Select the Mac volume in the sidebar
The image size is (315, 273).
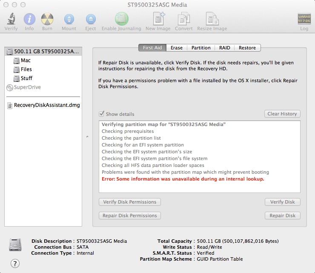[x=43, y=60]
